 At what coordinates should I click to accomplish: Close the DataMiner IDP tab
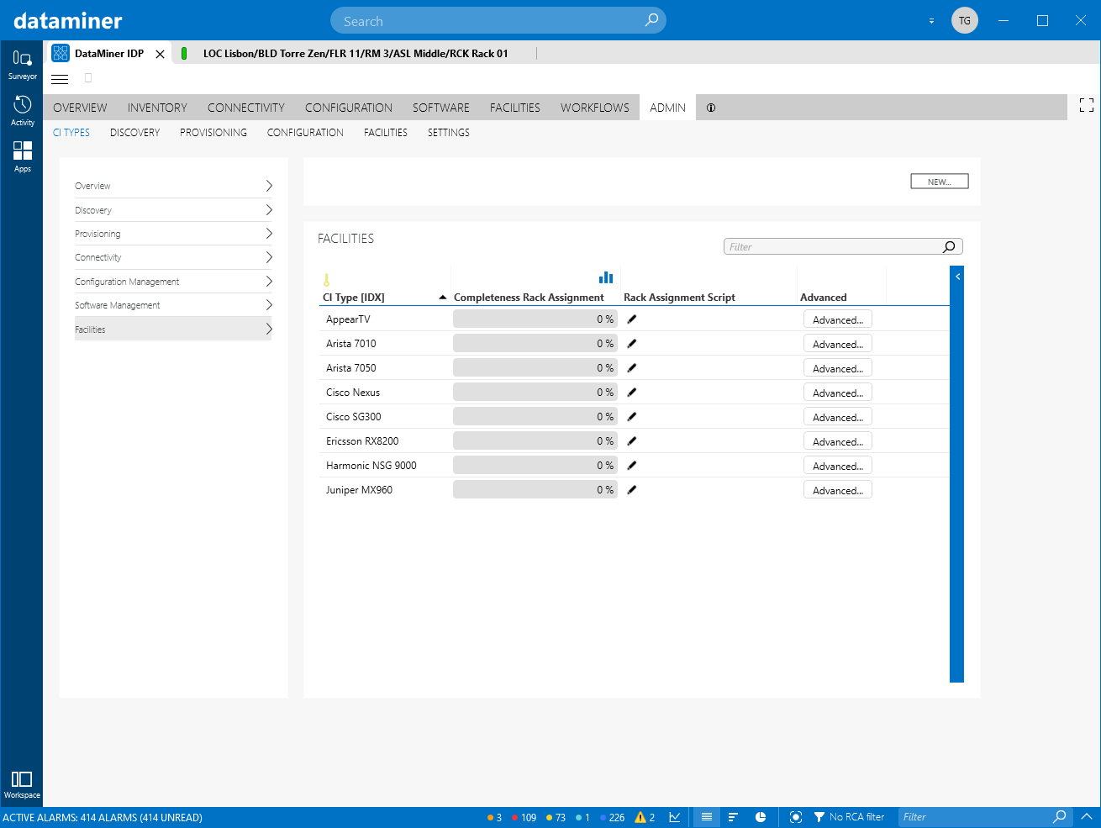tap(160, 54)
